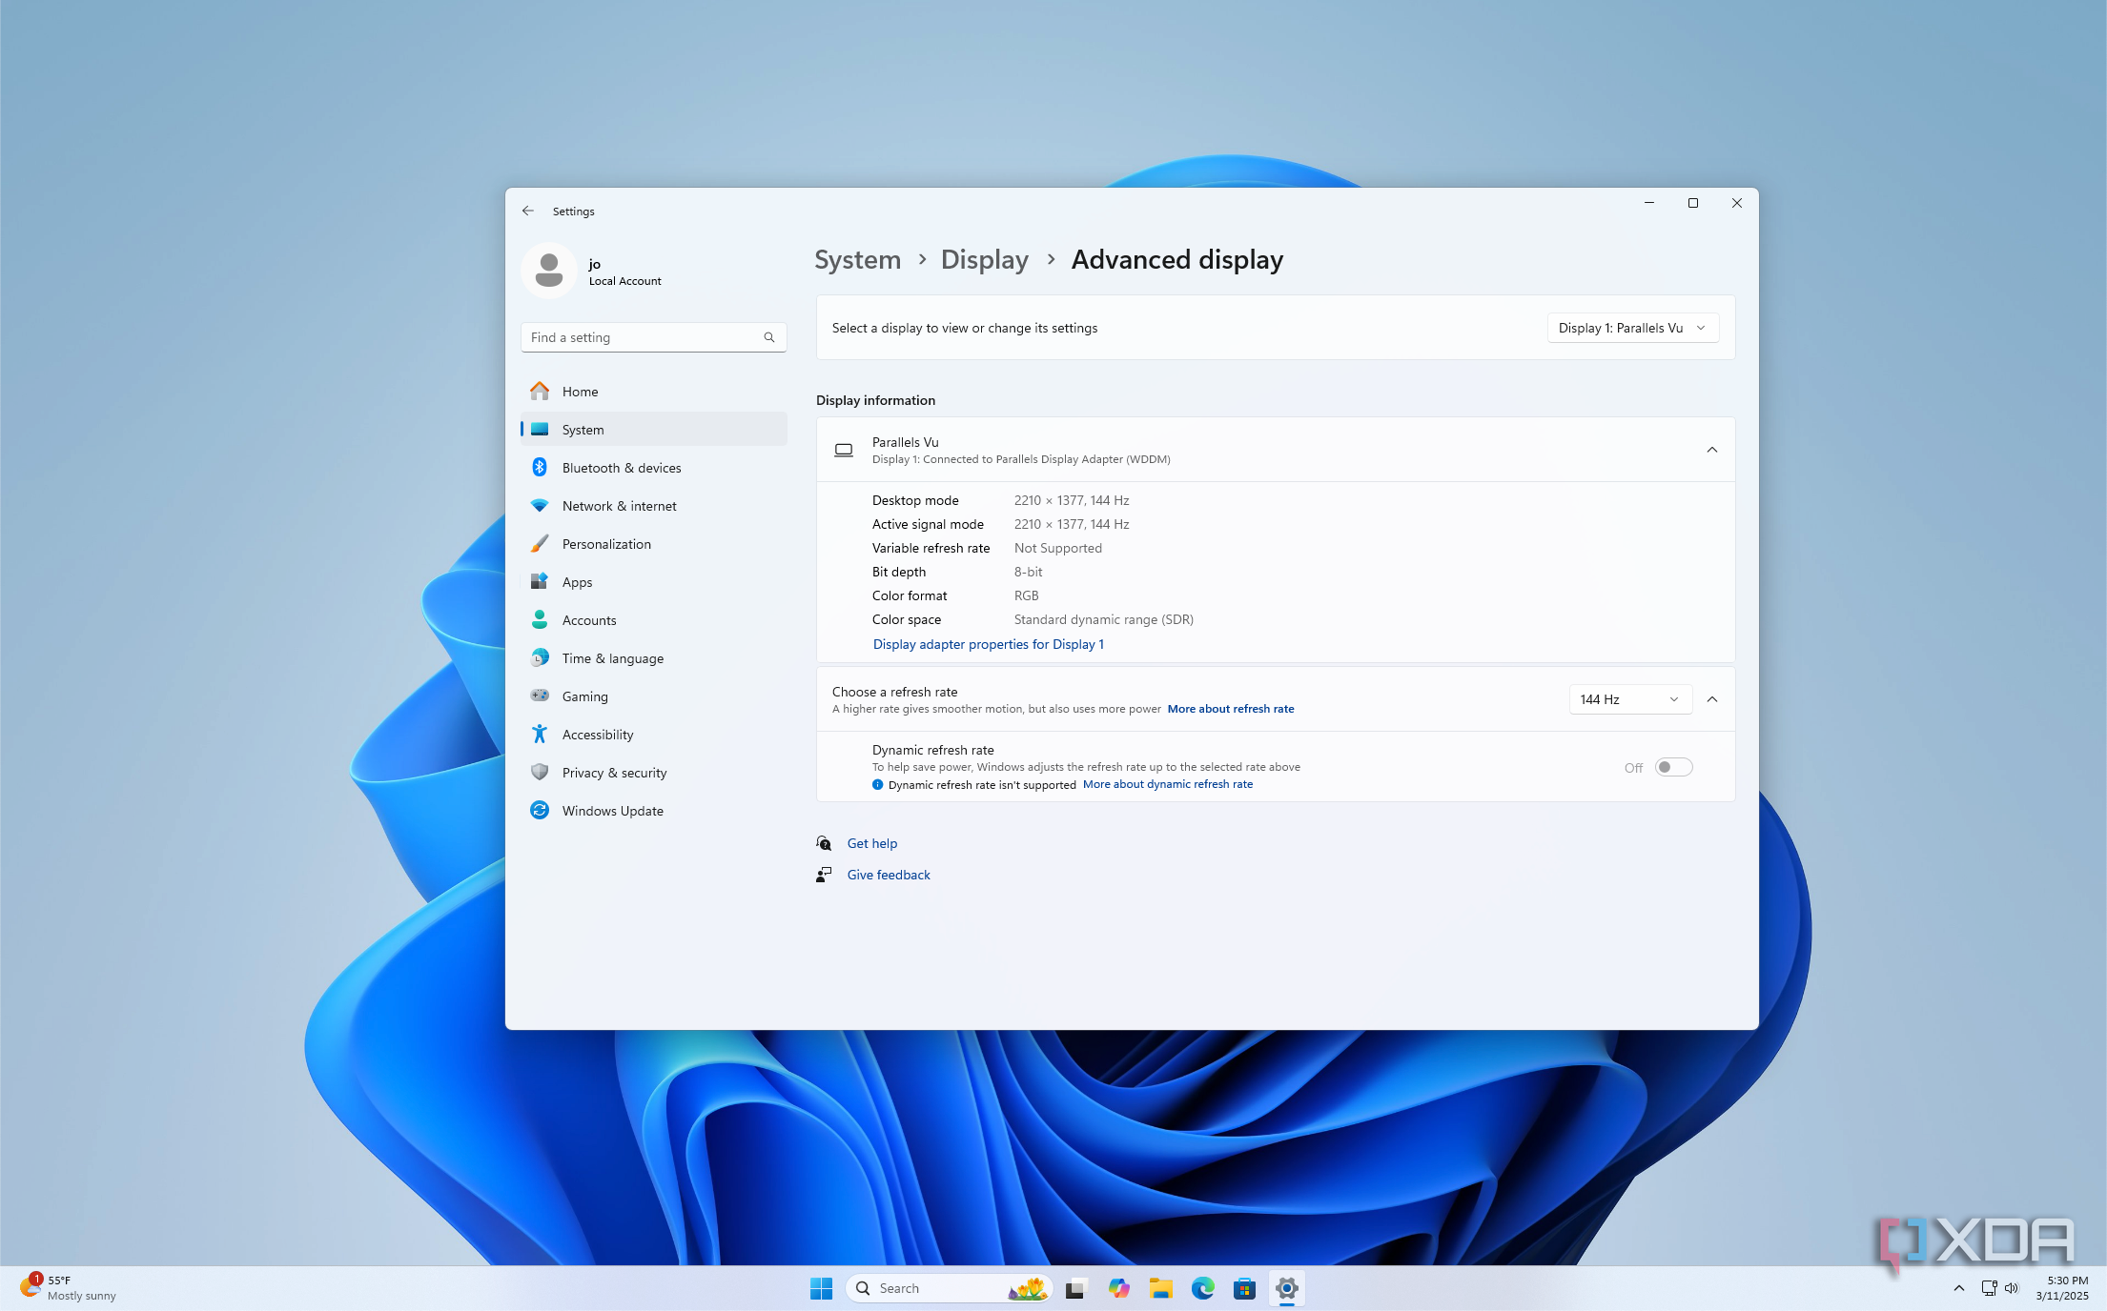This screenshot has width=2107, height=1311.
Task: Collapse the Choose a refresh rate section
Action: tap(1712, 699)
